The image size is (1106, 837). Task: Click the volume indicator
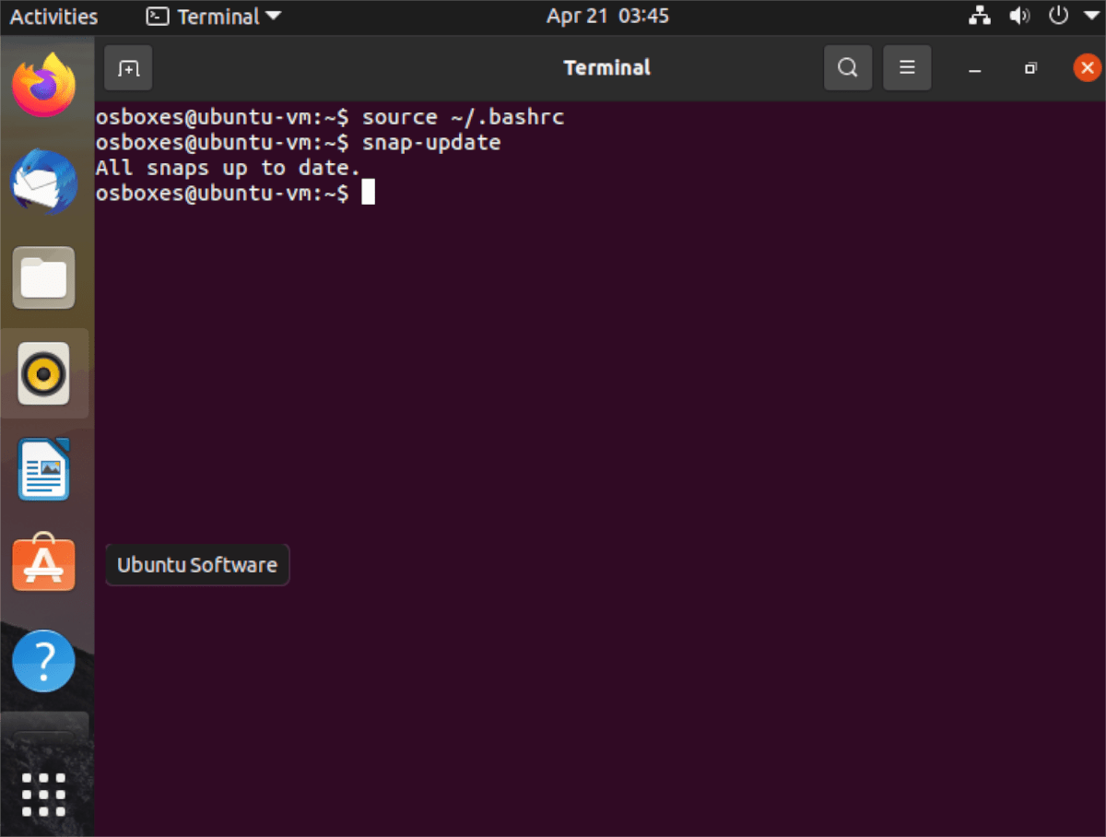point(1019,16)
